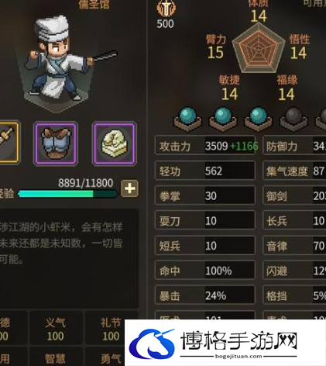Click the pentagon attribute radar chart

259,48
